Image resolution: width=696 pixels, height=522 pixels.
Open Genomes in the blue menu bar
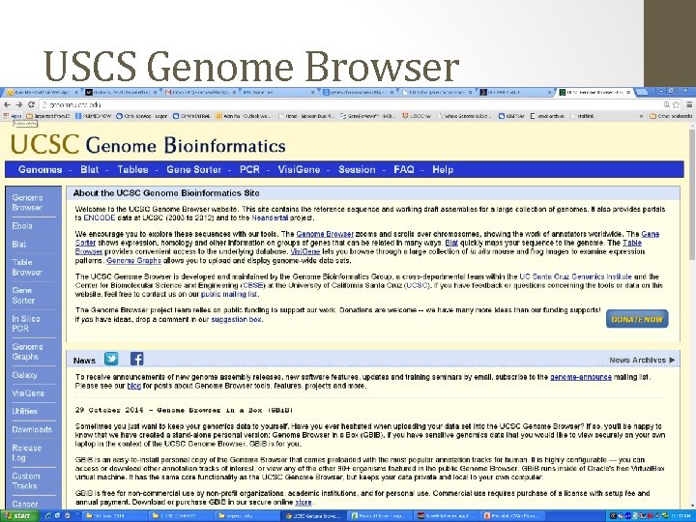[41, 169]
